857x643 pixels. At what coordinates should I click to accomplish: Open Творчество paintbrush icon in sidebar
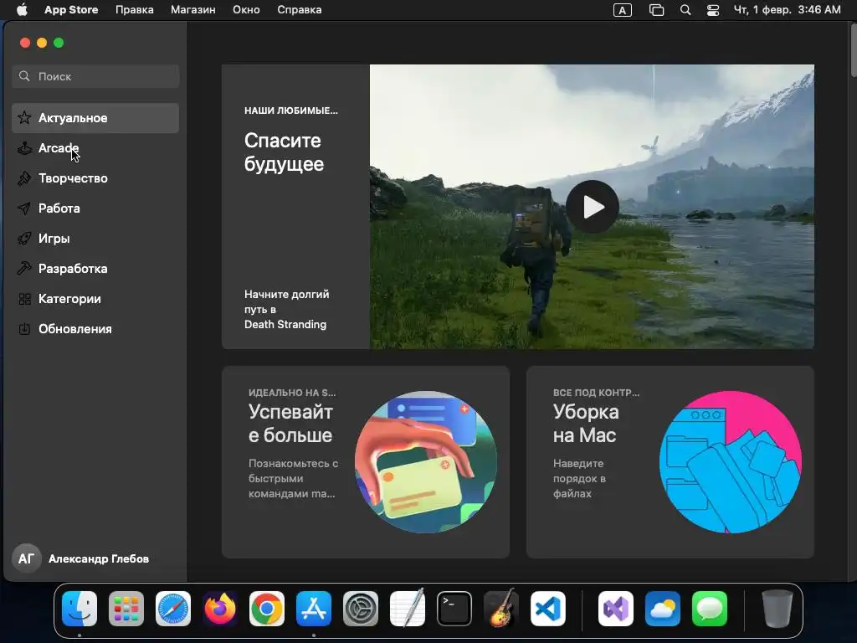24,178
